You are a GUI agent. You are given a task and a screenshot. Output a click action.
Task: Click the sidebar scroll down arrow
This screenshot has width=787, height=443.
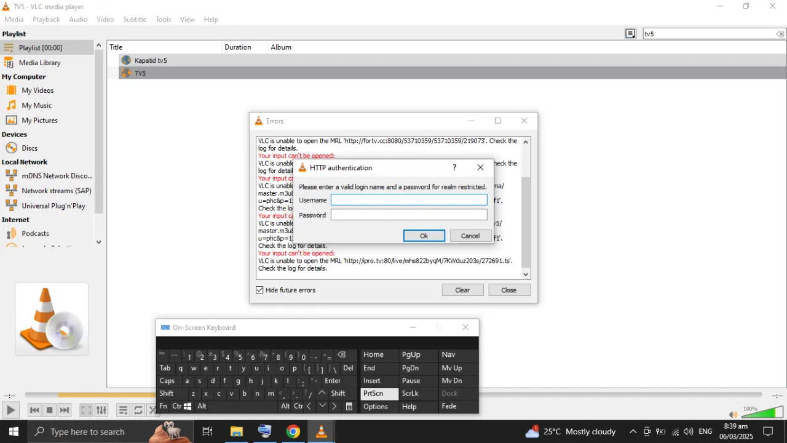[x=99, y=242]
